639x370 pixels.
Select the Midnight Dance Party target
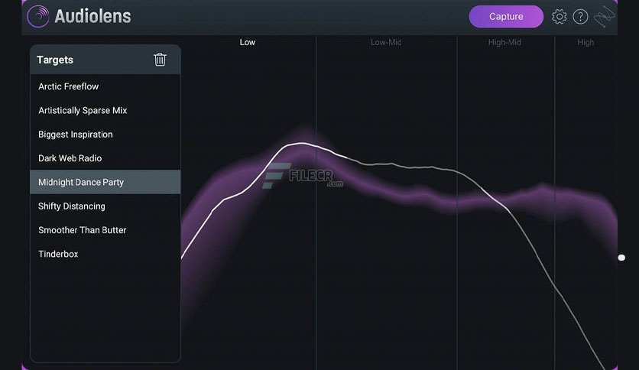pyautogui.click(x=105, y=182)
